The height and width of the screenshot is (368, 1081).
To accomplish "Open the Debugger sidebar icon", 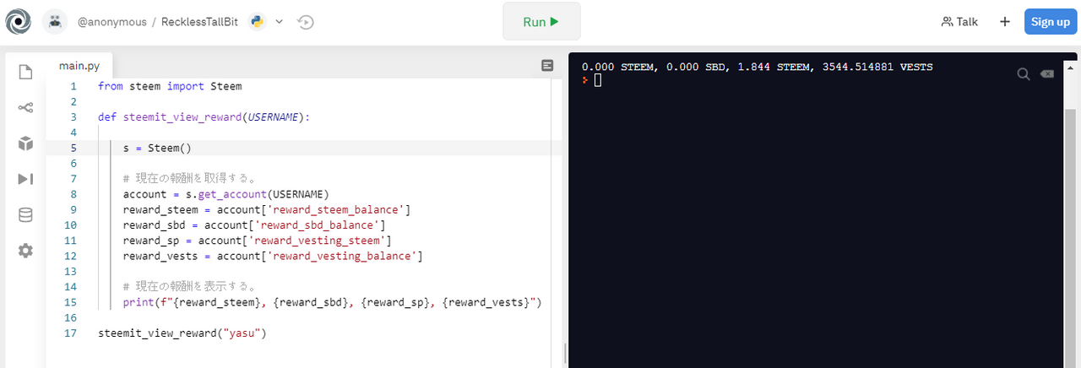I will [x=25, y=179].
